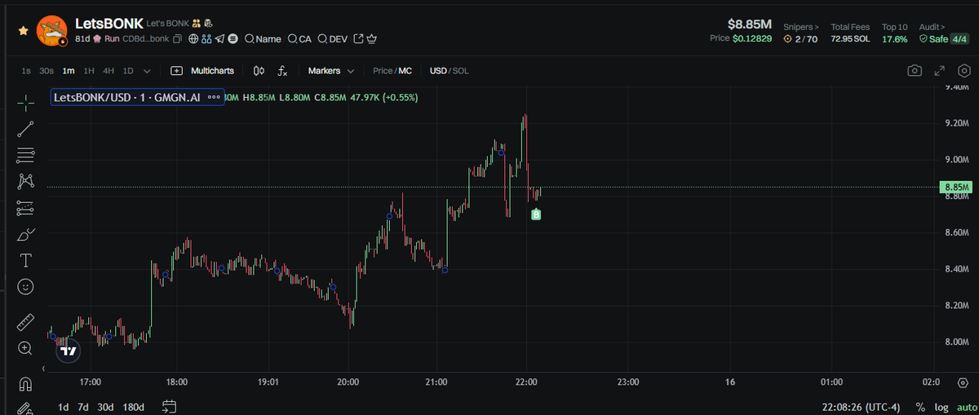Open the fx indicators menu
The height and width of the screenshot is (415, 979).
point(282,71)
